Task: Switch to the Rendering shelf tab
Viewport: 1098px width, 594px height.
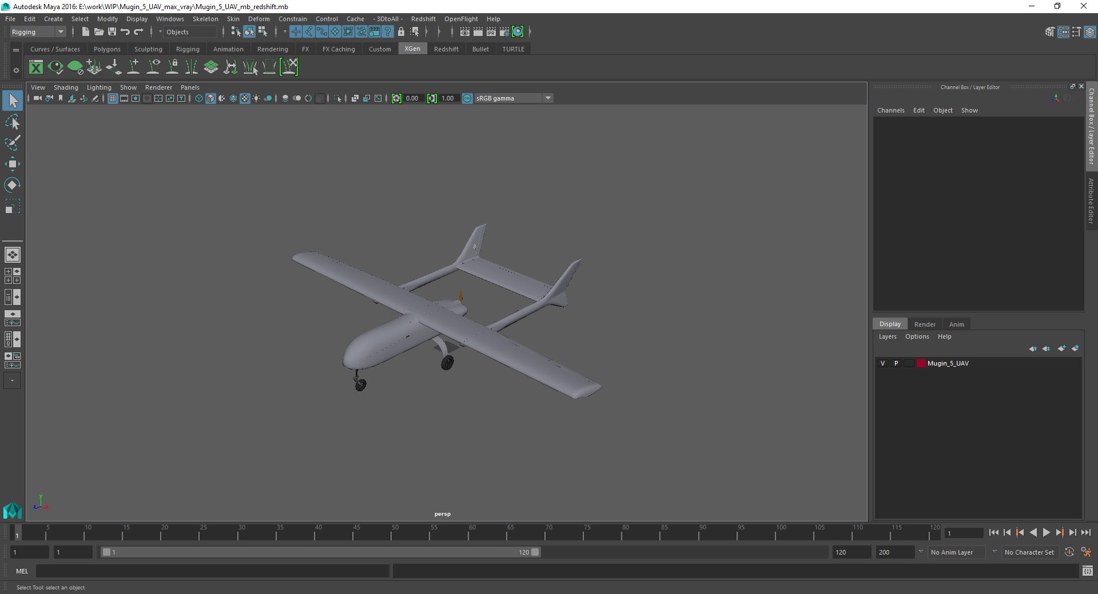Action: tap(273, 49)
